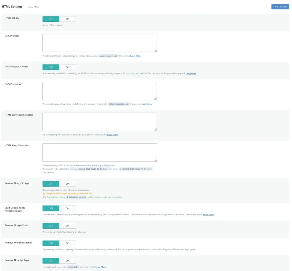Screen dimensions: 292x271
Task: Enable Remove Noscript Tags
Action: click(68, 260)
